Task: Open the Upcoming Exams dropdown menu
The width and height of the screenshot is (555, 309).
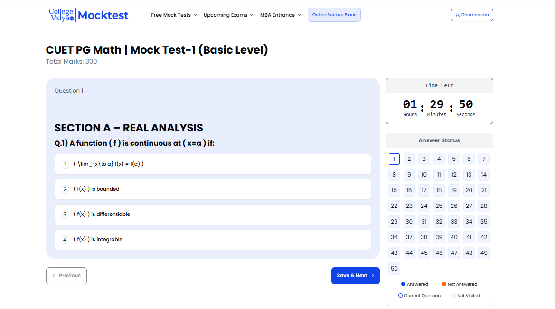Action: point(228,15)
